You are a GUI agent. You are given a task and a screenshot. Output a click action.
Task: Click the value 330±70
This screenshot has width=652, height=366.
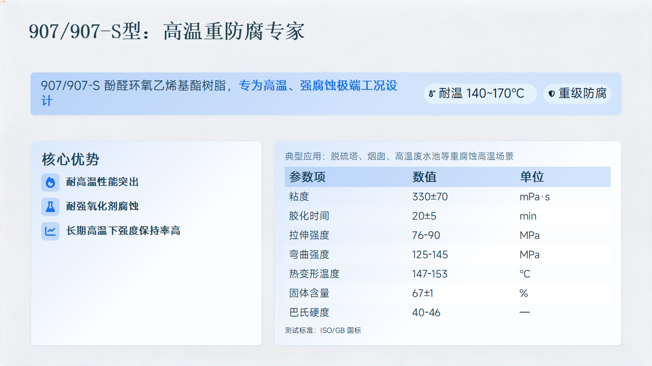[x=430, y=197]
